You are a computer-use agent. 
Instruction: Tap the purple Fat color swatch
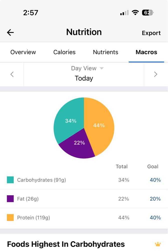click(10, 199)
